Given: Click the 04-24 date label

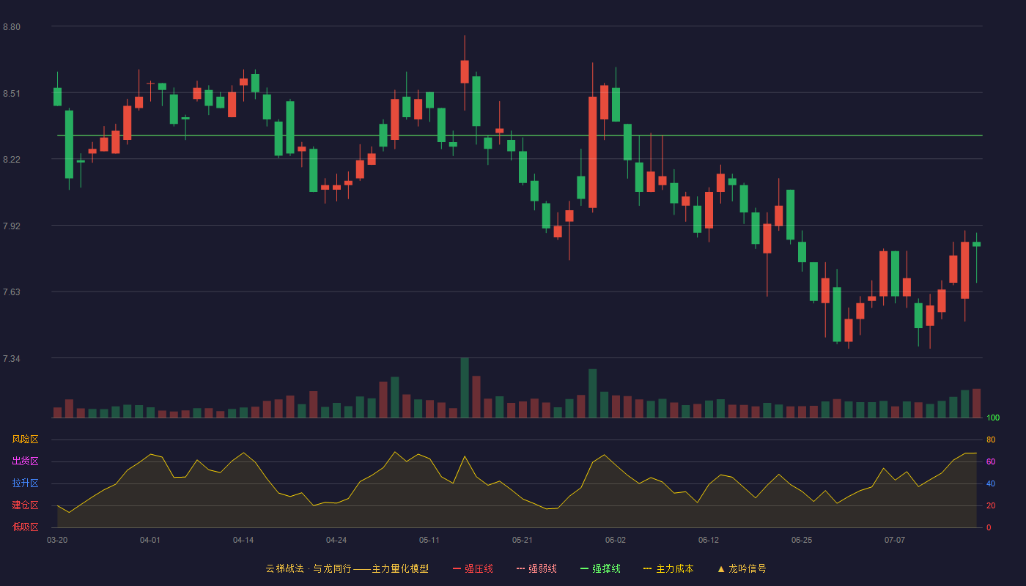Looking at the screenshot, I should 336,540.
